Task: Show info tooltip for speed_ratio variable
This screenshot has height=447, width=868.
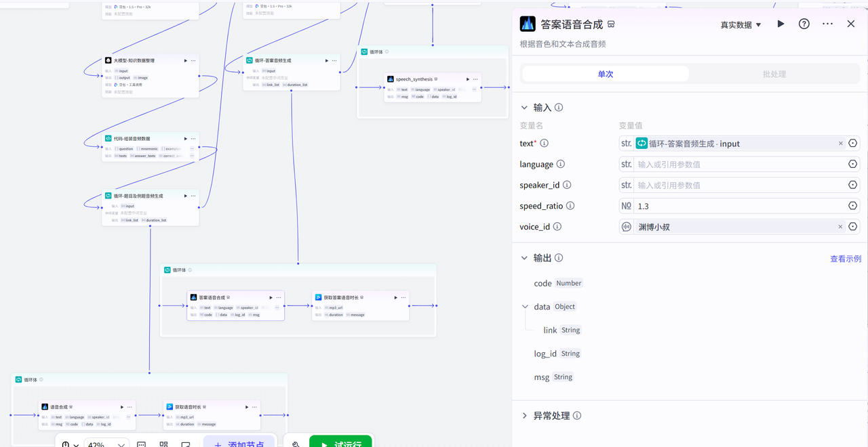Action: 570,206
